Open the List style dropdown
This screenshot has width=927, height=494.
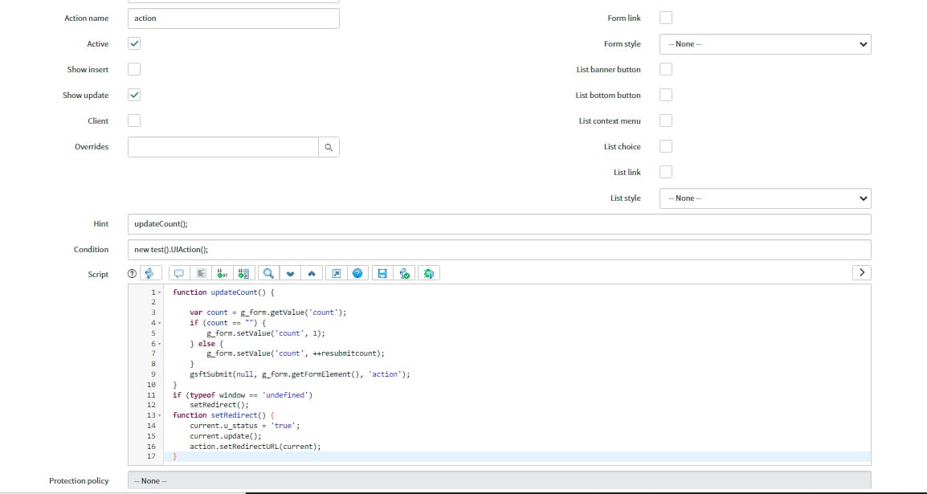pyautogui.click(x=765, y=198)
